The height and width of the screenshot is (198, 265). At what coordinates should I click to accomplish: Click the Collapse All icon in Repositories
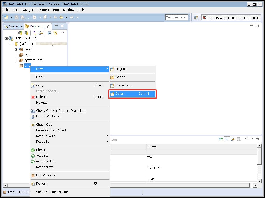pos(49,33)
